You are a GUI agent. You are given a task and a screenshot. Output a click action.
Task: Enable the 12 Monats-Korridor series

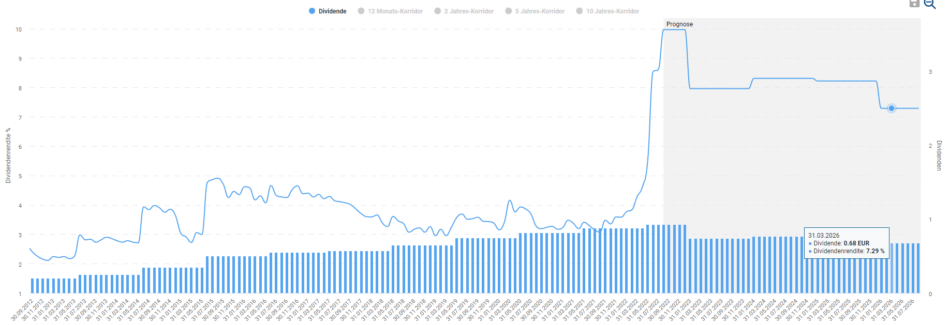click(x=390, y=11)
